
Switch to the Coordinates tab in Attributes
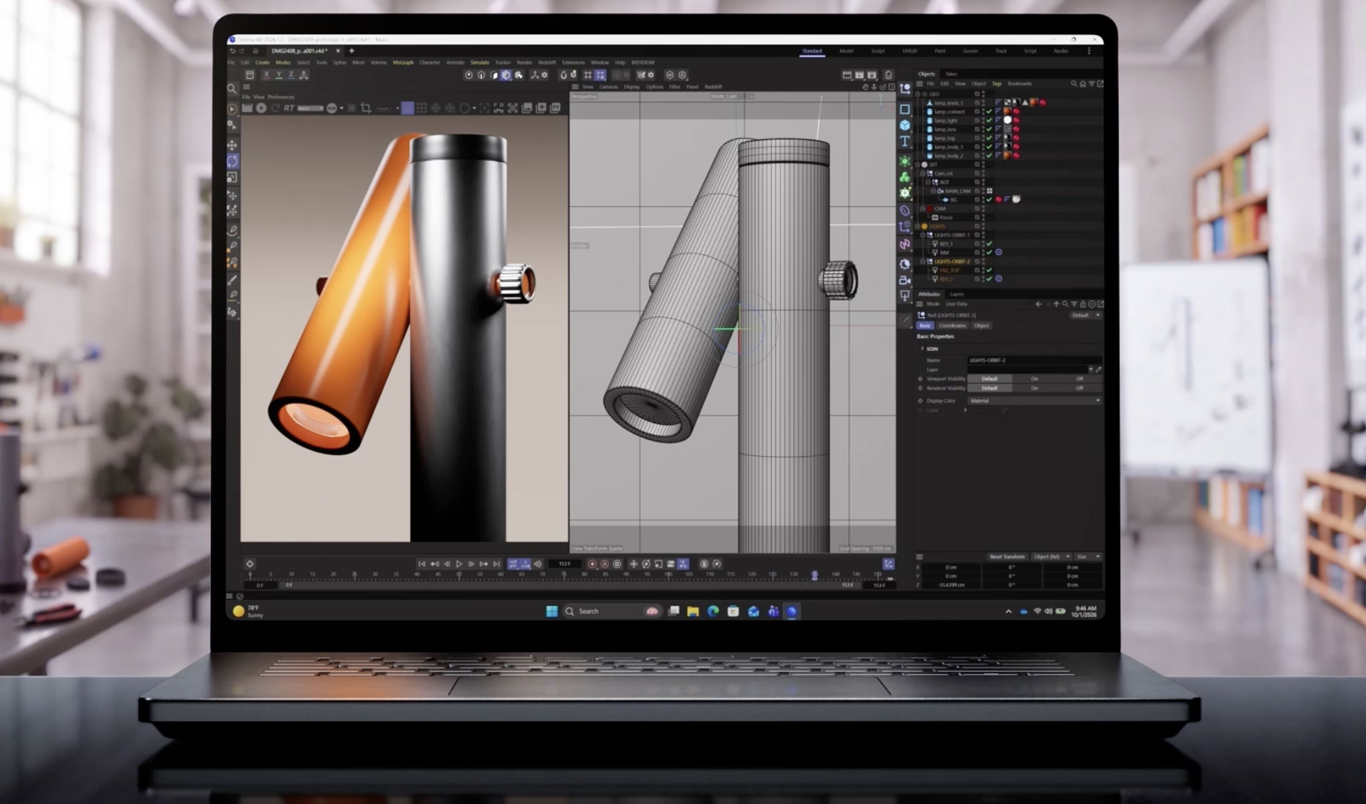952,326
